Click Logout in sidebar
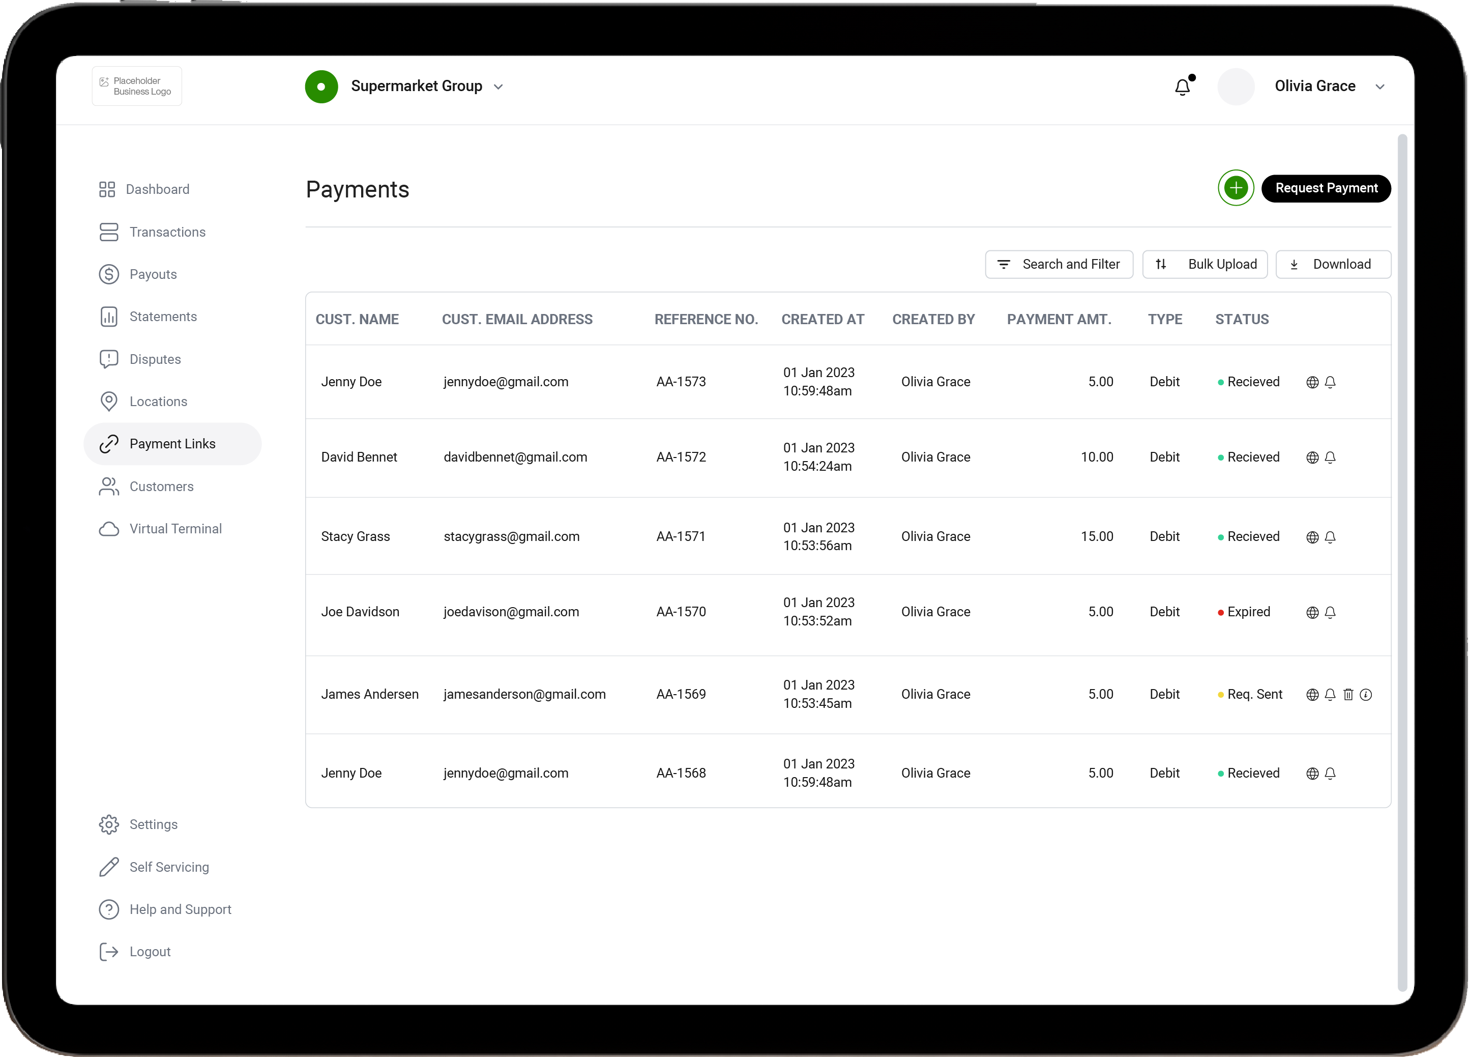The height and width of the screenshot is (1057, 1469). [135, 952]
